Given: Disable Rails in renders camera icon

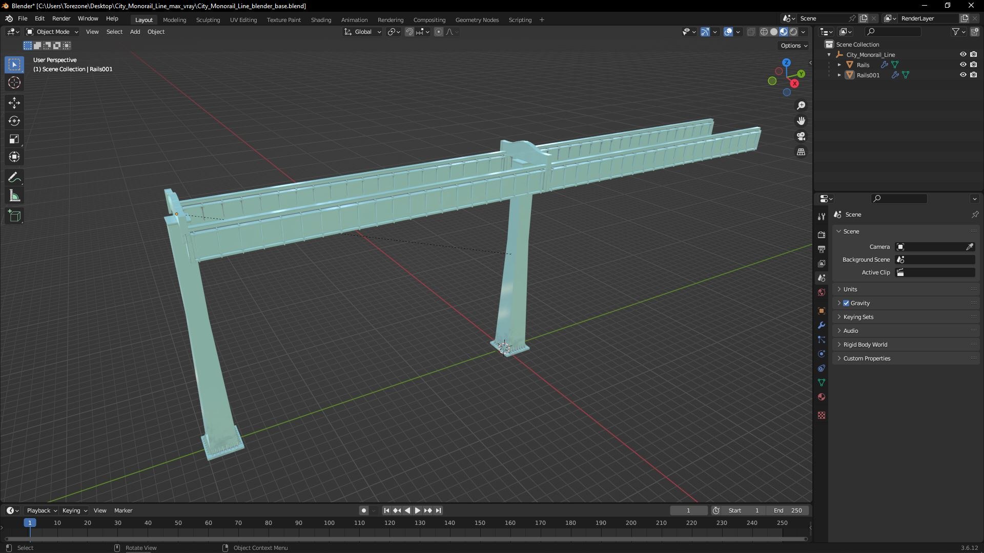Looking at the screenshot, I should pos(973,65).
